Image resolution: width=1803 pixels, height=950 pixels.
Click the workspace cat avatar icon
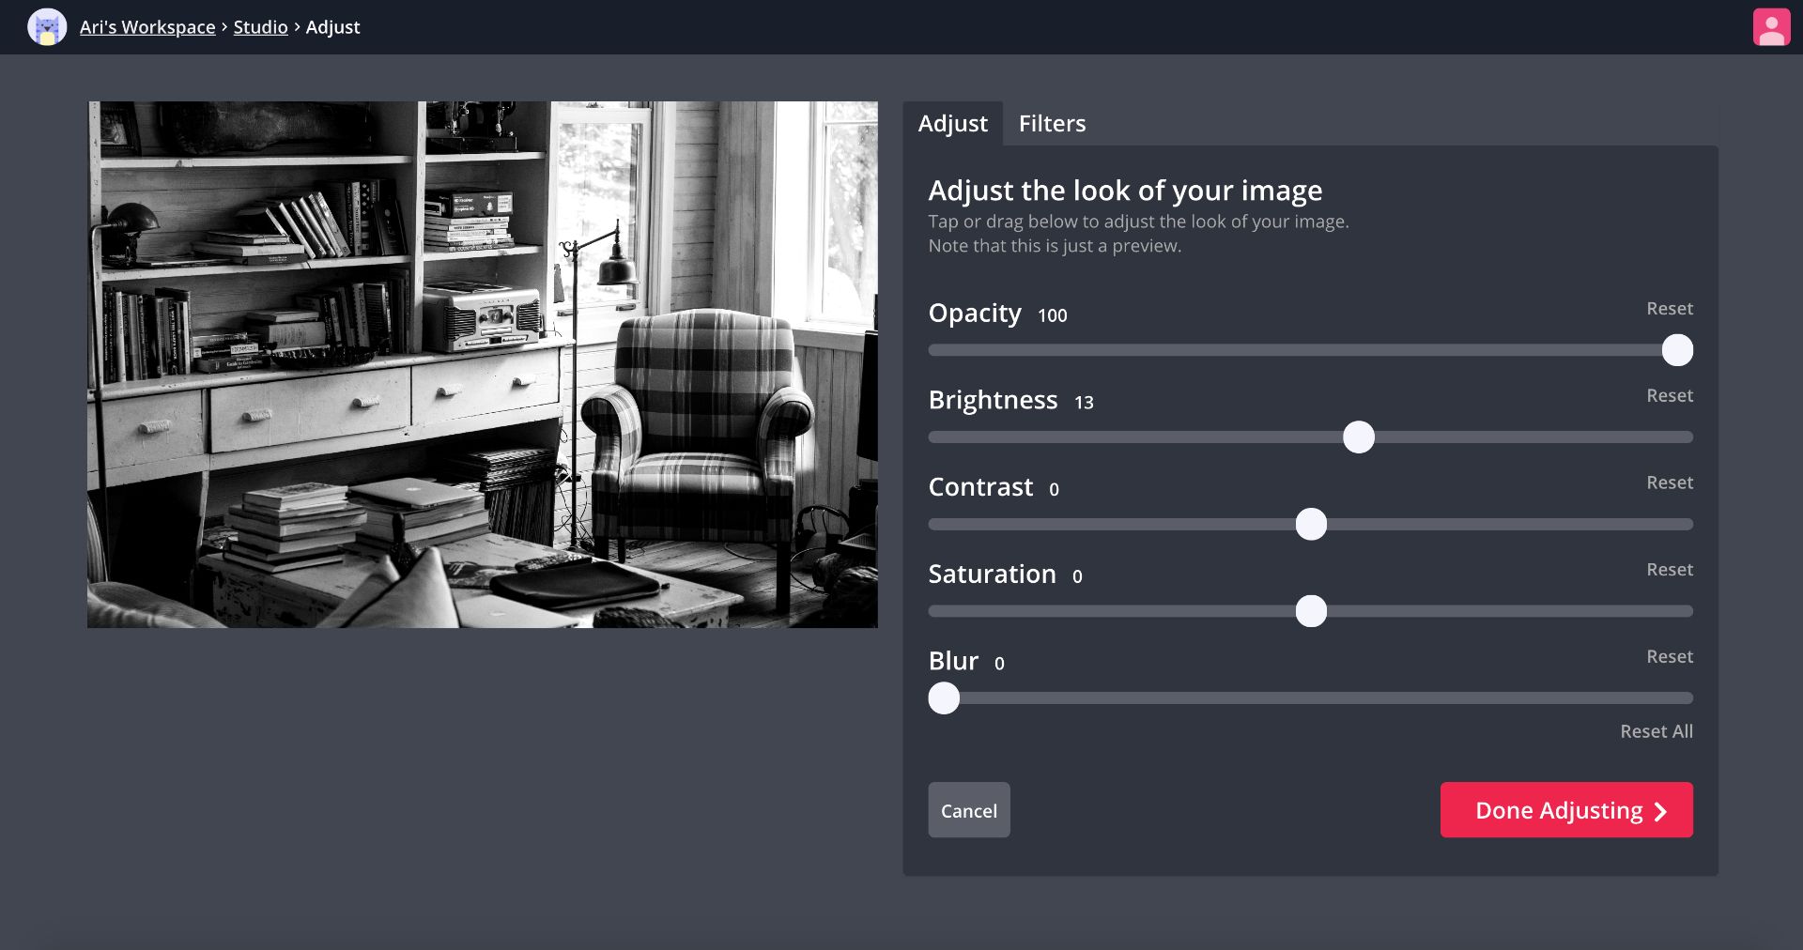pos(47,27)
